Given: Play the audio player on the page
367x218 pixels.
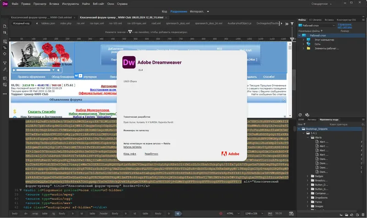Looking at the screenshot, I should [x=14, y=70].
